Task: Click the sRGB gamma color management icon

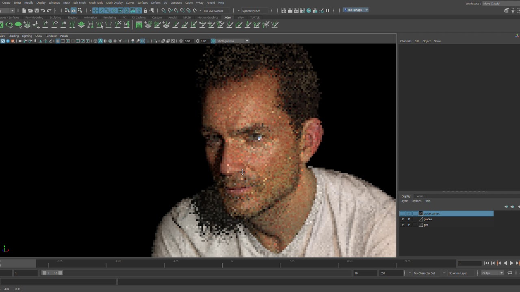Action: click(213, 41)
